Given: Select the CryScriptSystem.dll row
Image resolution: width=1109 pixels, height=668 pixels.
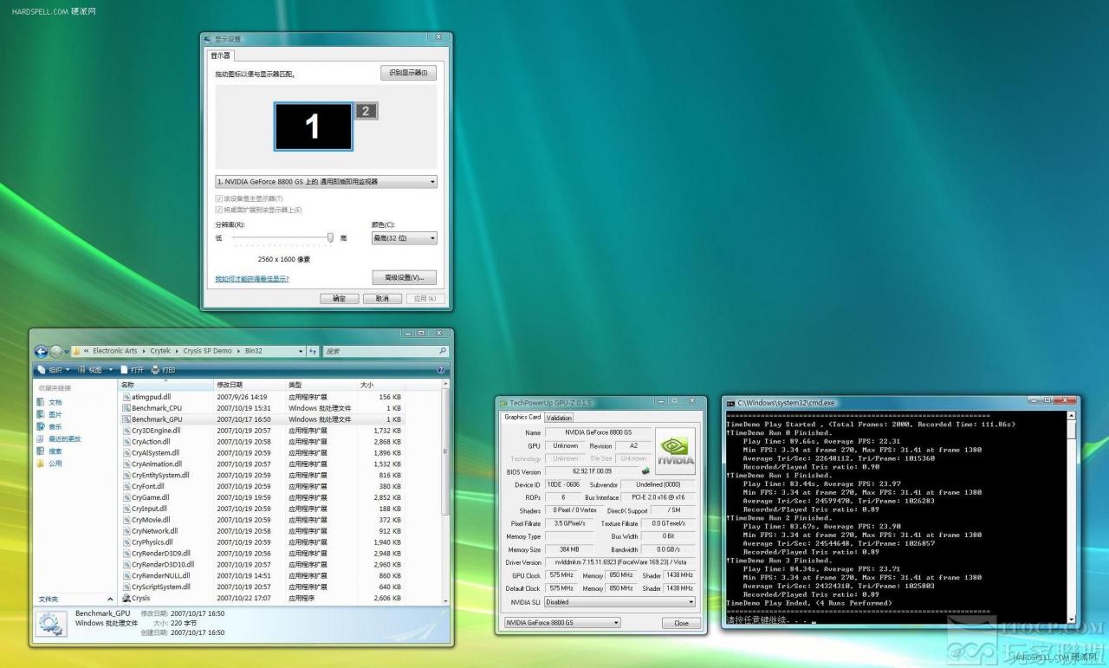Looking at the screenshot, I should (x=262, y=587).
